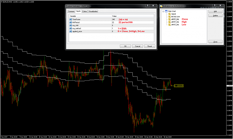
Task: Click the Signal indicator icon
Action: (x=169, y=14)
